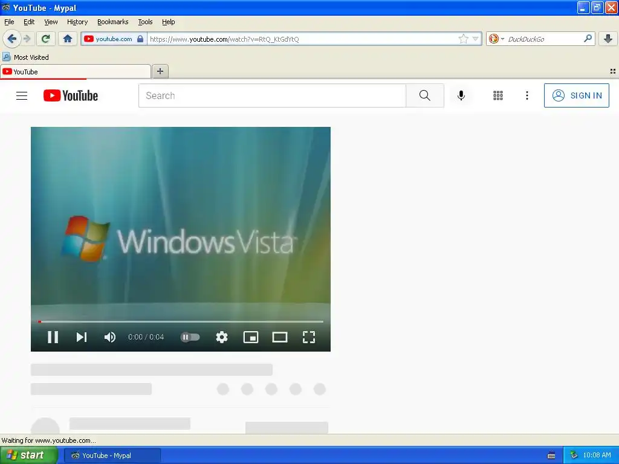Click the system tray icon beside the clock

pos(574,456)
